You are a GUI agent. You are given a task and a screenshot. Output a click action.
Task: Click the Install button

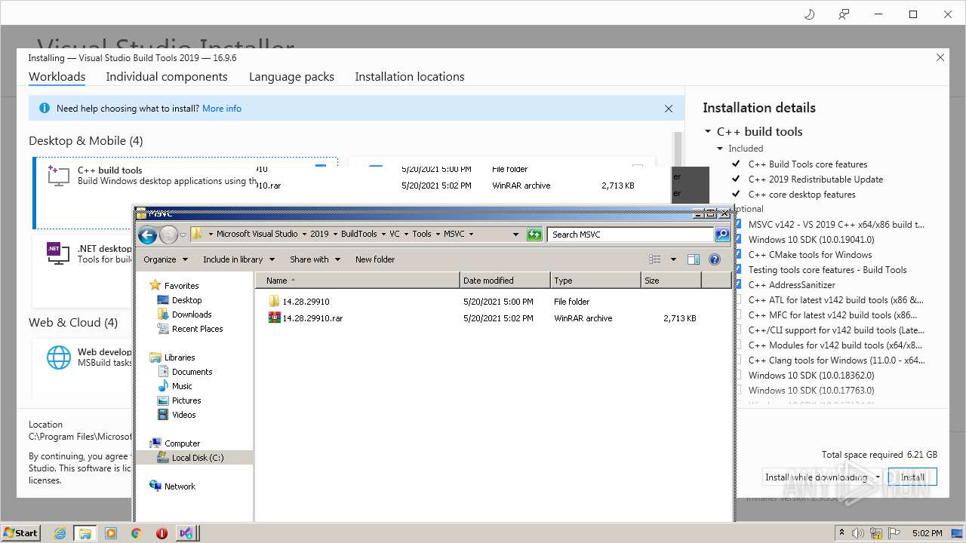[x=912, y=477]
